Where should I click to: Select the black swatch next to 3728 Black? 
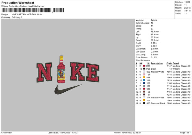pos(144,69)
